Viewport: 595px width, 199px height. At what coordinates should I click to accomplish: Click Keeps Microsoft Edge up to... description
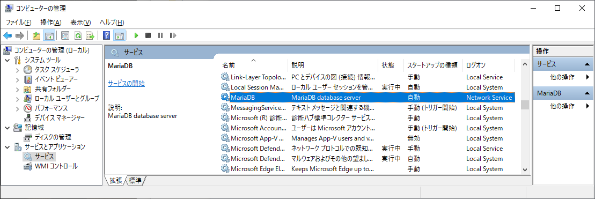[333, 168]
